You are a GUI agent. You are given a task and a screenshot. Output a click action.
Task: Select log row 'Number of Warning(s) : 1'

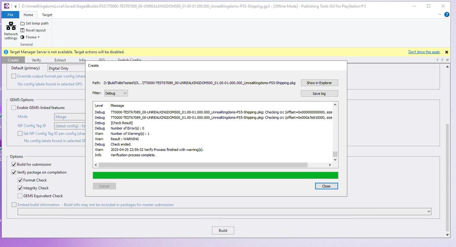pyautogui.click(x=213, y=134)
